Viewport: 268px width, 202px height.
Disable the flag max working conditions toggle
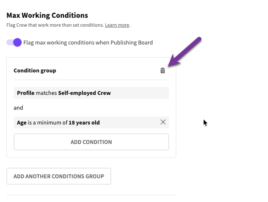[x=14, y=42]
